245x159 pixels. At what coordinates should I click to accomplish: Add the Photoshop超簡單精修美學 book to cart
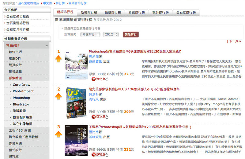coord(100,79)
